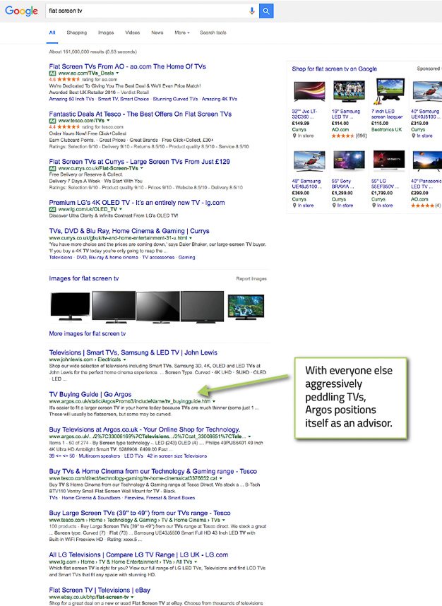Click Amazing 50 Inch TVs sitelink
Screen dimensions: 442x606
71,99
